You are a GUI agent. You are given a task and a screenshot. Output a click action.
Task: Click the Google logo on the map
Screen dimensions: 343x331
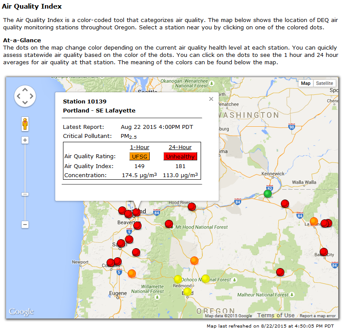(x=21, y=312)
